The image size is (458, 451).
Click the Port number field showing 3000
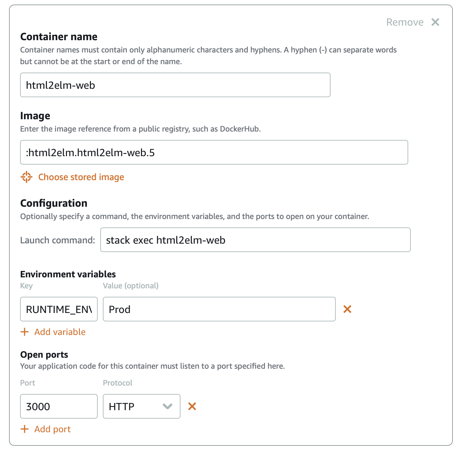pos(59,406)
